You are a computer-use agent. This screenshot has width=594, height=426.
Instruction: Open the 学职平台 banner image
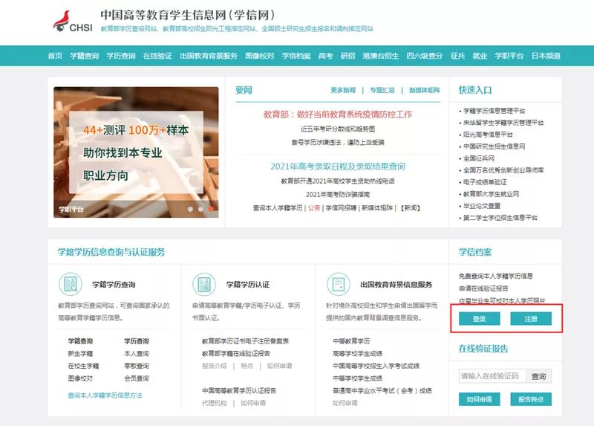coord(136,152)
